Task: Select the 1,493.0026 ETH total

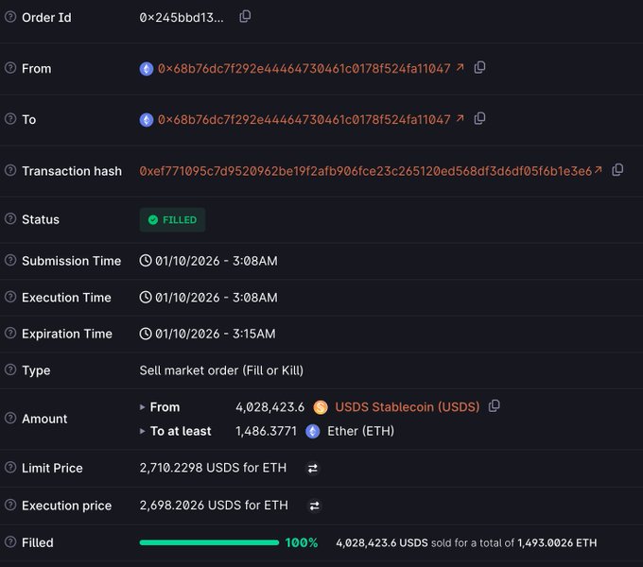Action: [557, 542]
